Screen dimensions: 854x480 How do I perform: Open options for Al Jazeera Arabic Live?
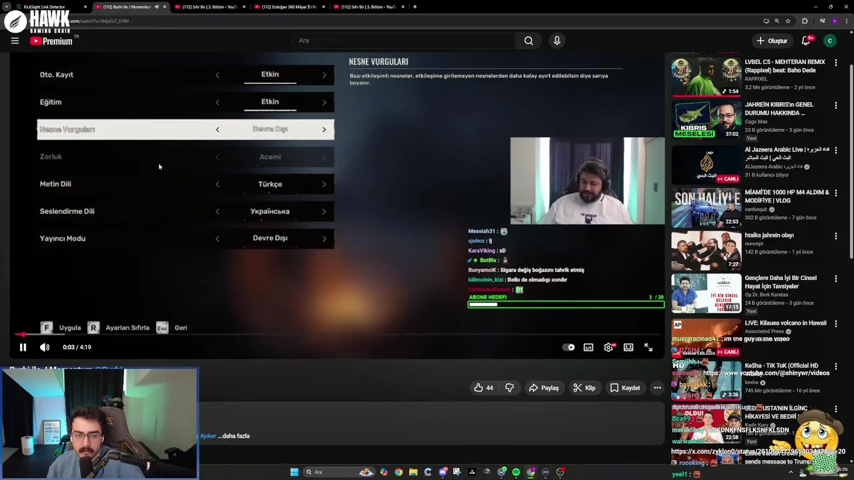click(836, 150)
